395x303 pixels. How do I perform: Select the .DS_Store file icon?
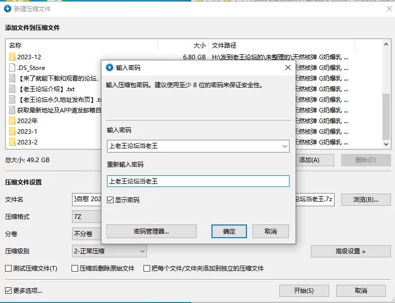[x=12, y=67]
